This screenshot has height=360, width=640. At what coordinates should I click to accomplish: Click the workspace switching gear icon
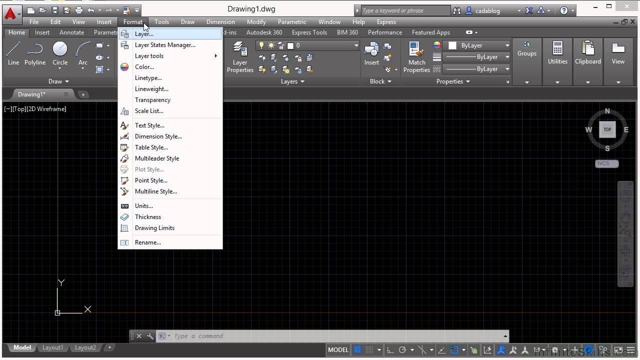pyautogui.click(x=554, y=350)
